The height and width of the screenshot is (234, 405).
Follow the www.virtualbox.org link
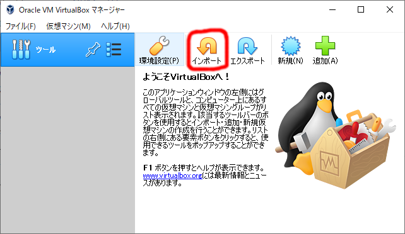tap(172, 175)
